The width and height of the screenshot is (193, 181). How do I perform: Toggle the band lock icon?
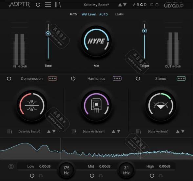[x=11, y=167]
